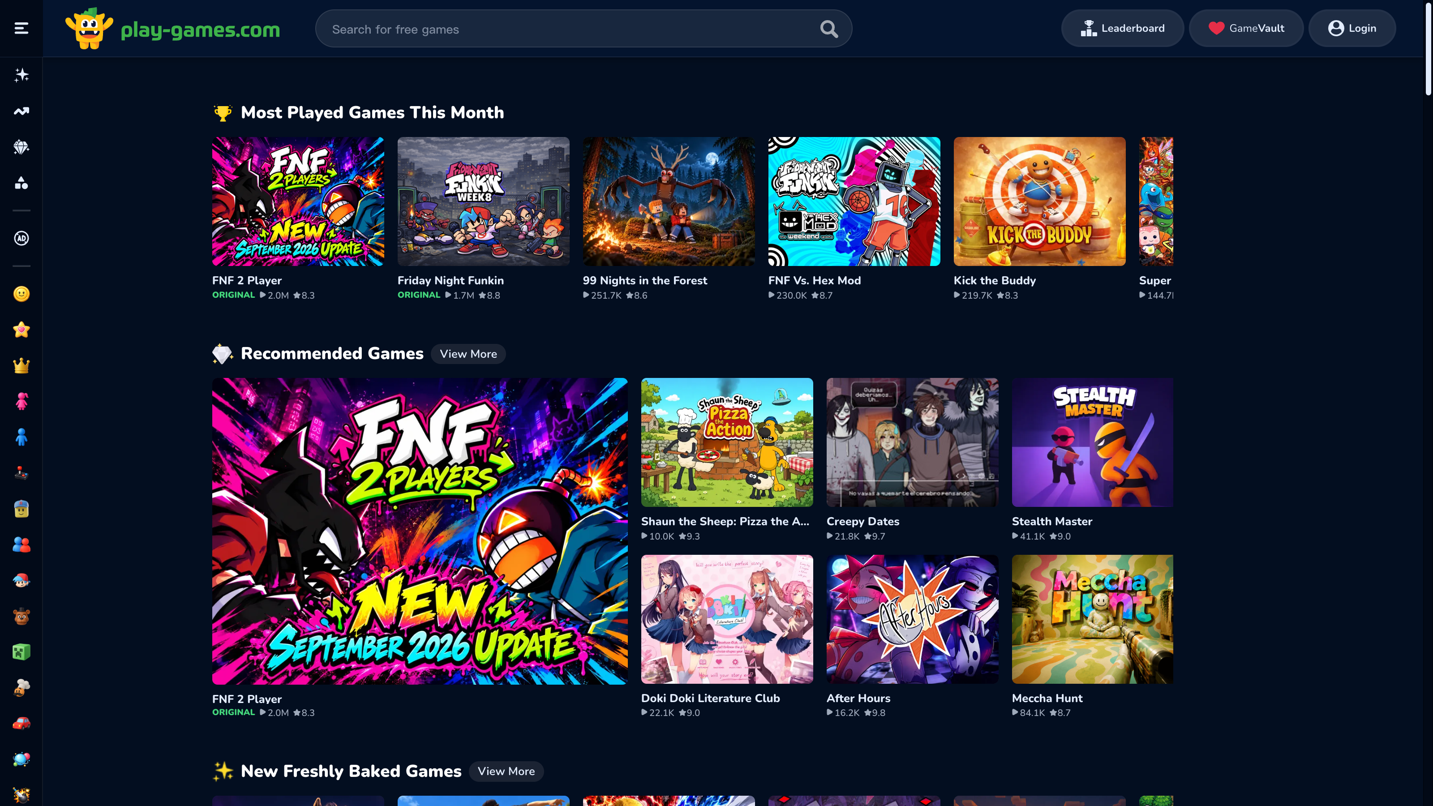
Task: Open FNF 2 Player thumbnail in Most Played
Action: click(x=298, y=201)
